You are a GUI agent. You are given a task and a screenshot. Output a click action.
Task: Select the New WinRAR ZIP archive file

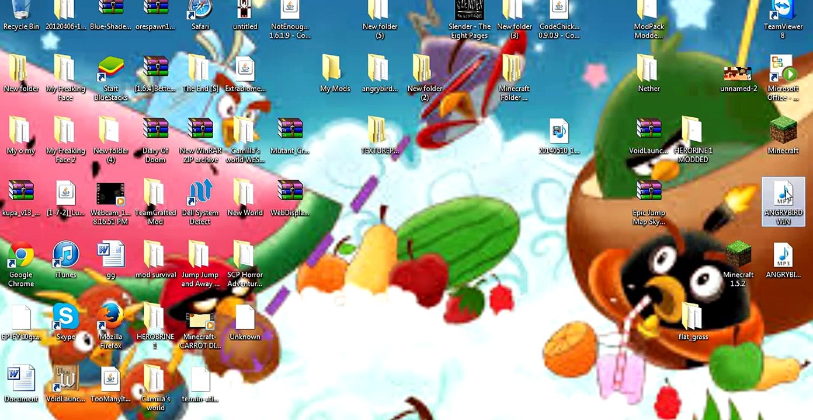[x=200, y=141]
